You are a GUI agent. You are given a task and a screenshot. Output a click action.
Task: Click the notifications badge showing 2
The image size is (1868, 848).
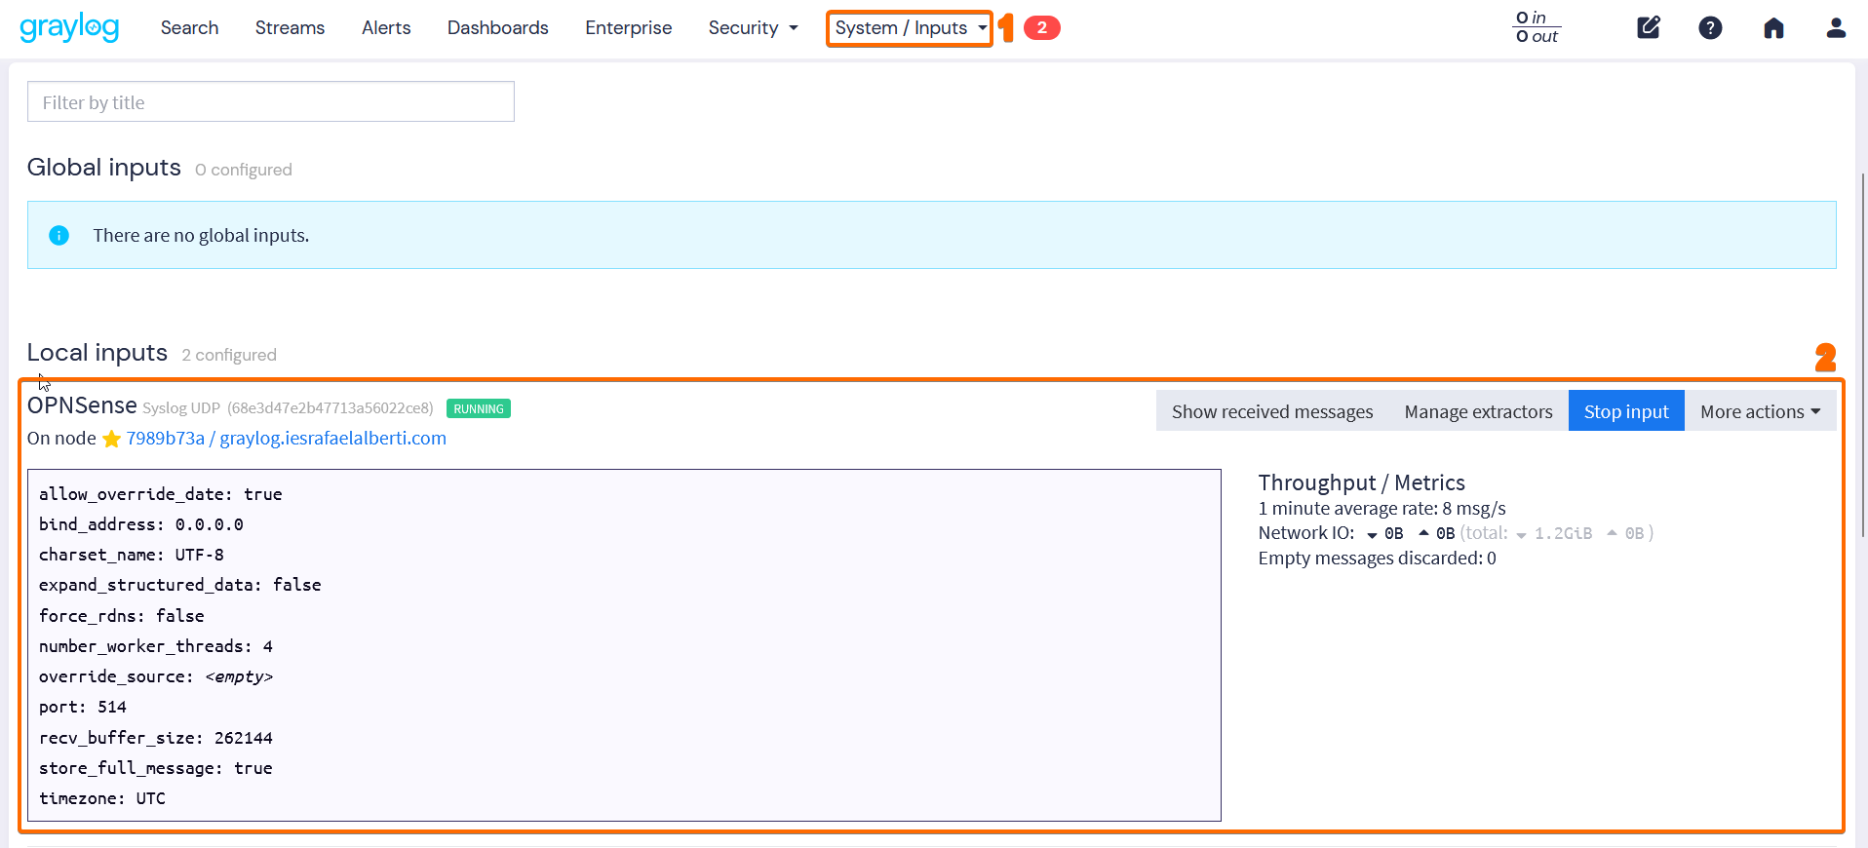coord(1041,28)
